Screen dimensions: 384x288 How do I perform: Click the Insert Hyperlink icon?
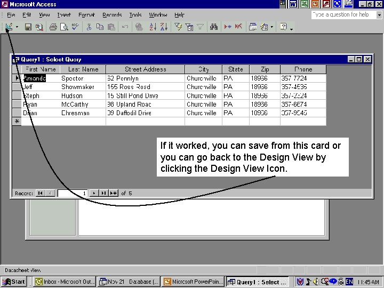139,27
